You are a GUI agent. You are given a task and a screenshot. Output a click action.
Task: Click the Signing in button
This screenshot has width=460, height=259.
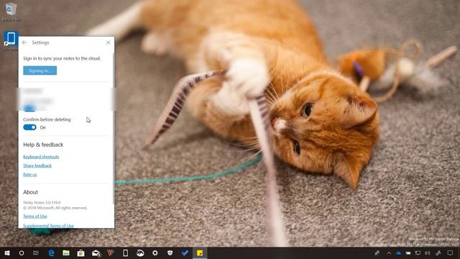(x=40, y=71)
